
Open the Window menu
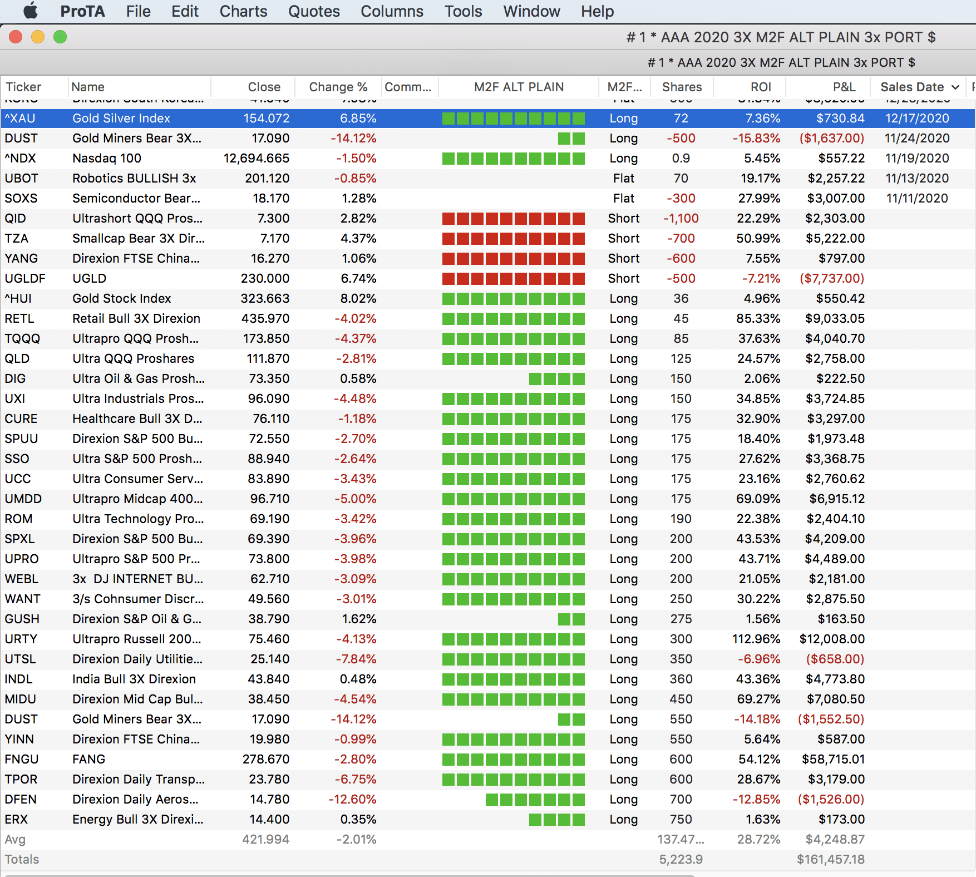(x=531, y=11)
